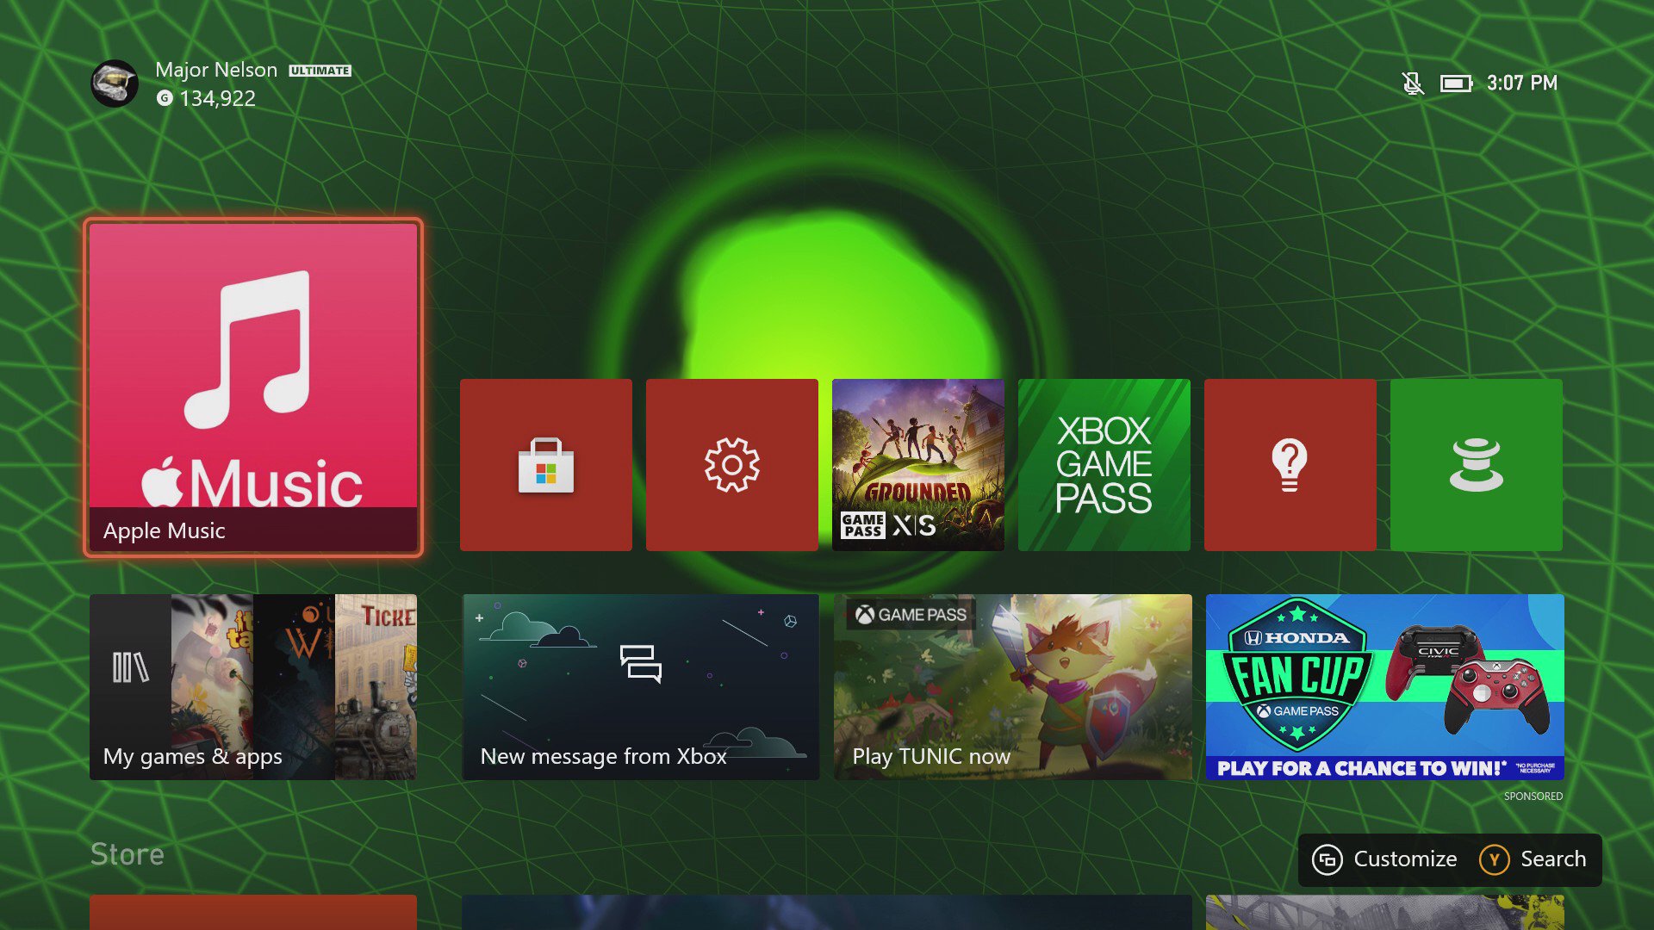The image size is (1654, 930).
Task: Click the view icon beside Customize
Action: click(1328, 859)
